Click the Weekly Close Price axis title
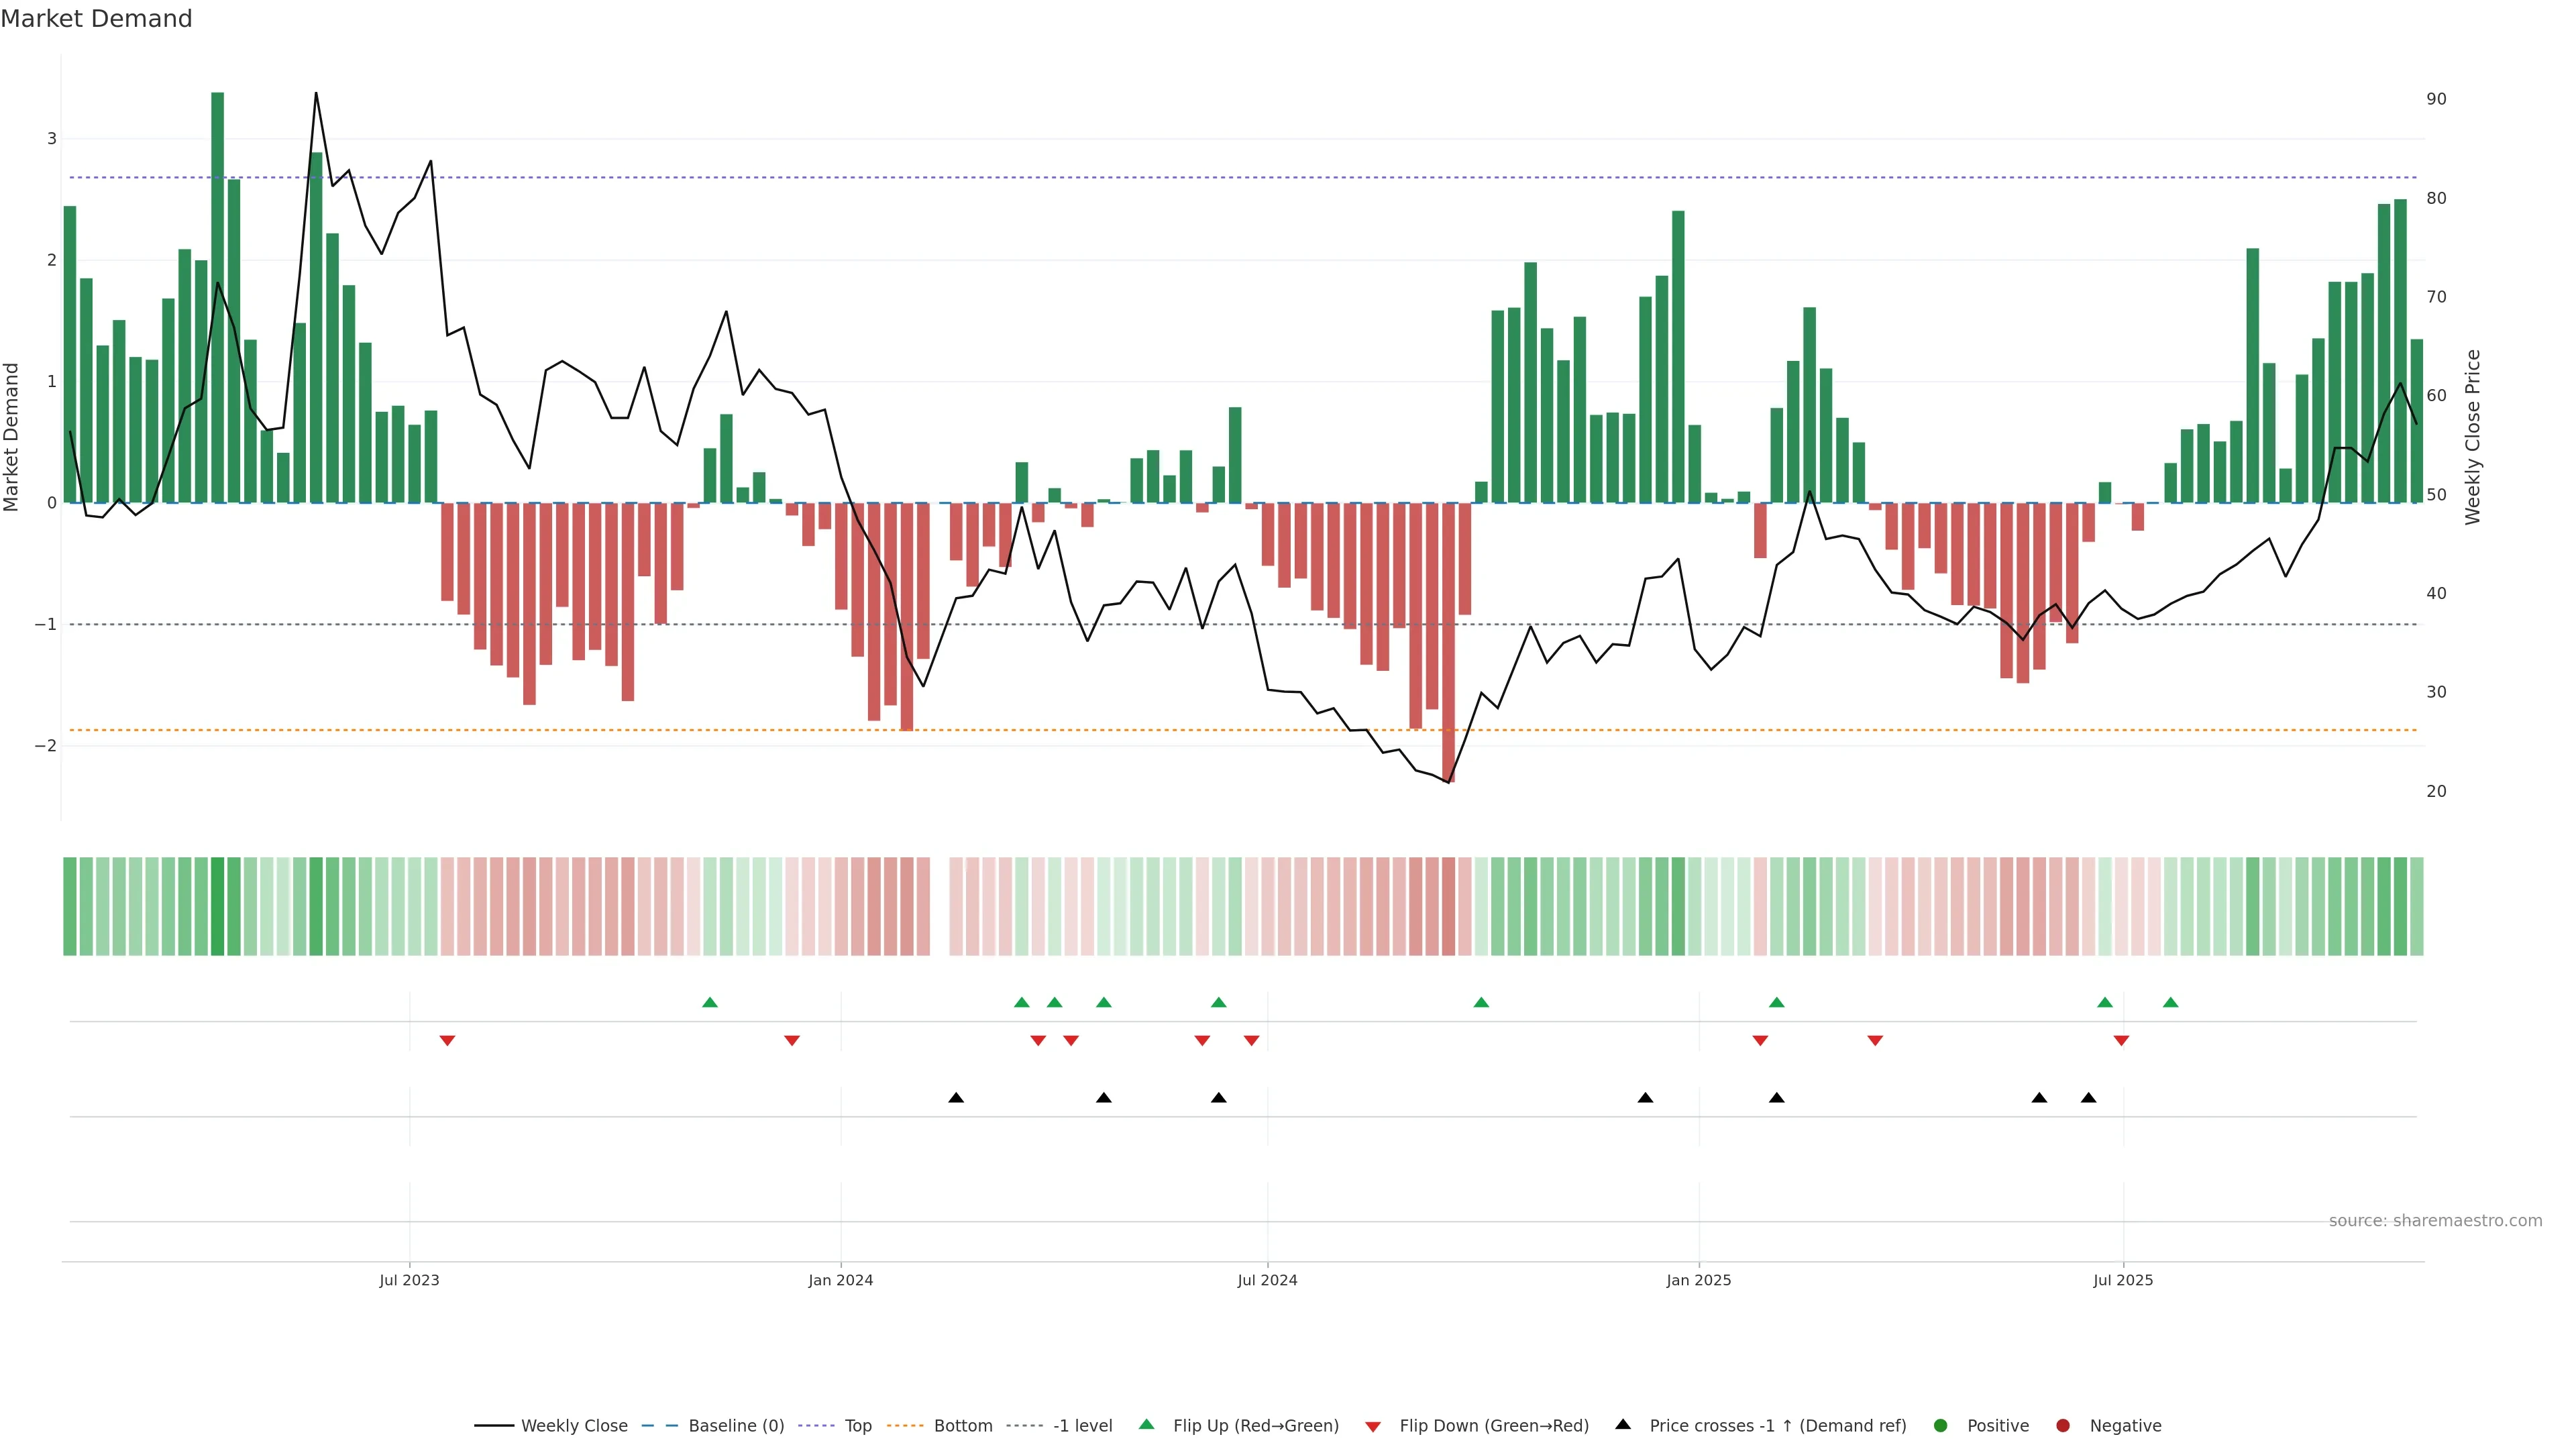2576x1449 pixels. 2472,437
